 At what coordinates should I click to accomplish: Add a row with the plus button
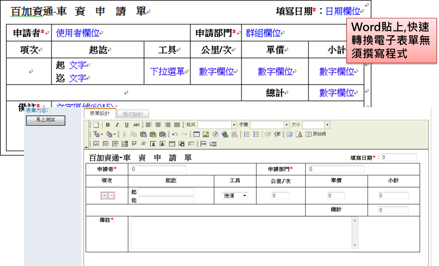(x=104, y=196)
